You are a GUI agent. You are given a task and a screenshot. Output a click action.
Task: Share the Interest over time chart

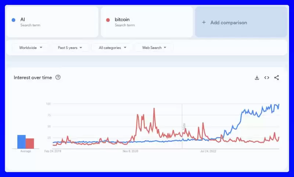click(277, 78)
